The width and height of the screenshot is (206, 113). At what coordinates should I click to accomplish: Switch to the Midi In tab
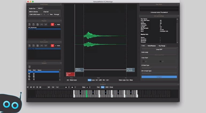[40, 8]
